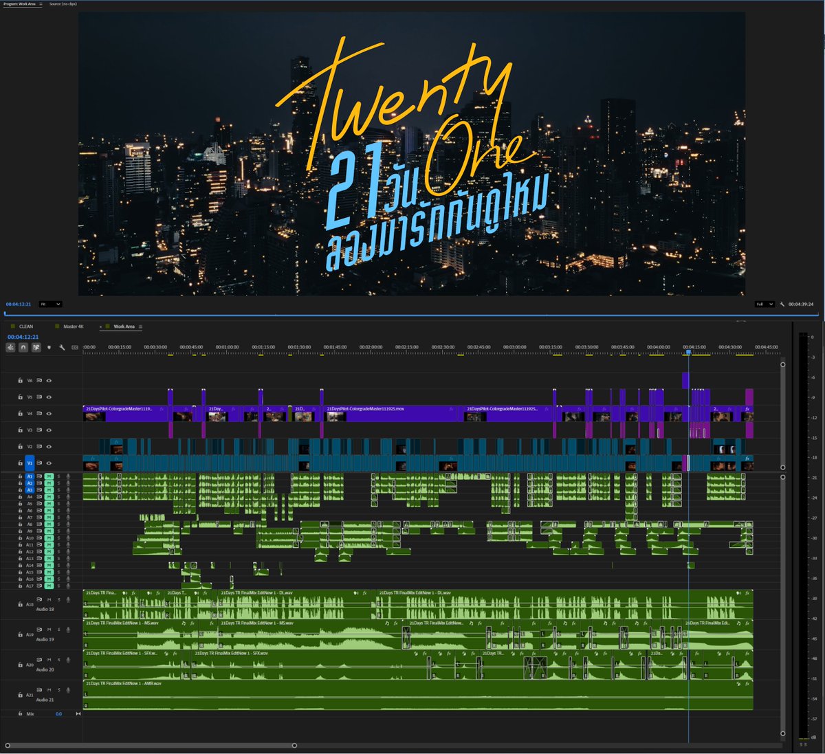Select the Work Area sequence tab
Screen dimensions: 825x754
[124, 326]
